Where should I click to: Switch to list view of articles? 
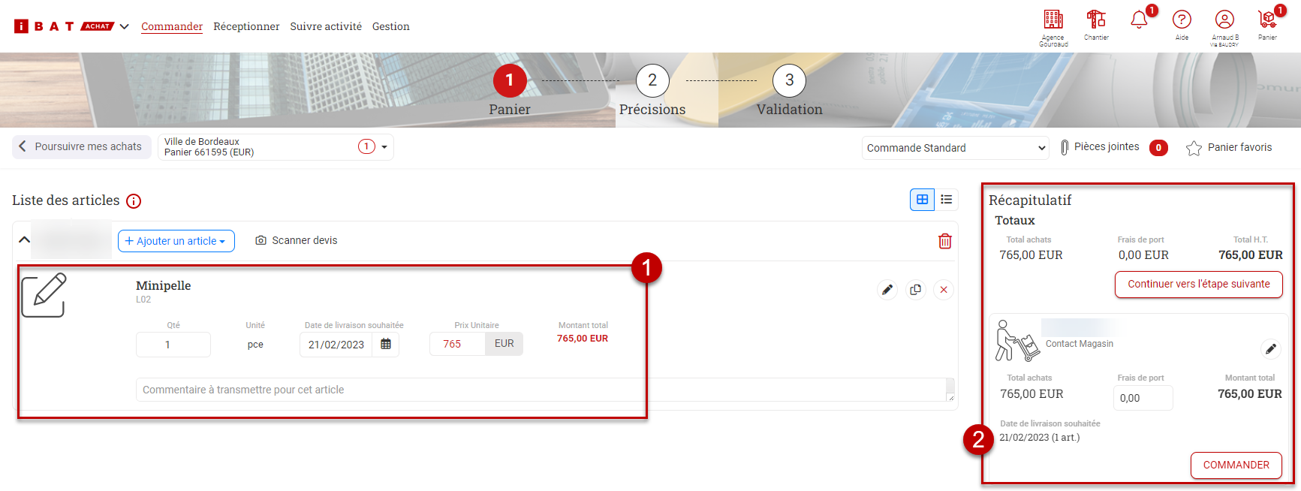946,200
